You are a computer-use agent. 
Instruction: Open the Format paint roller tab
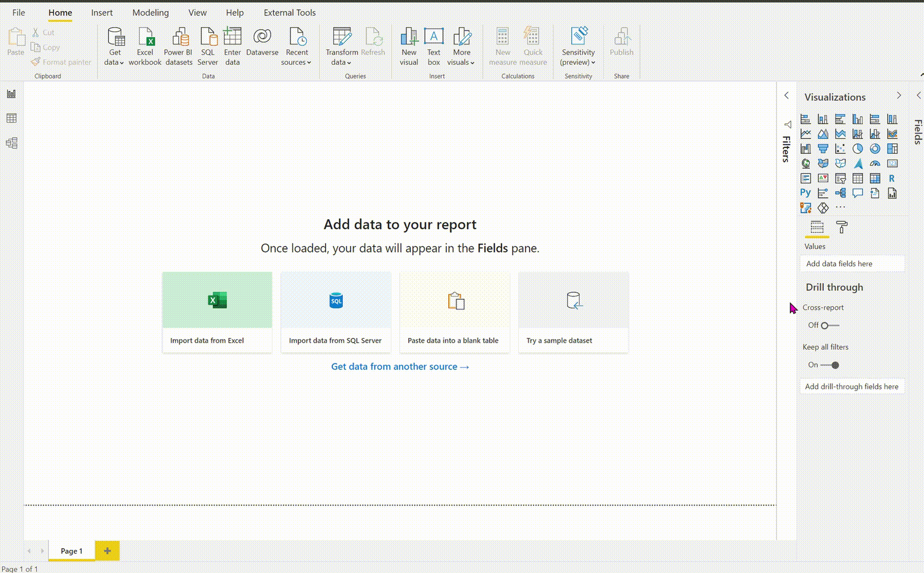pyautogui.click(x=842, y=228)
